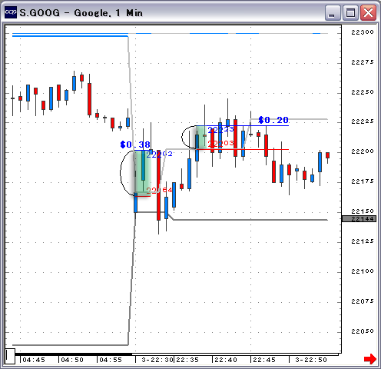Click the blue 22202 price label
Screen dimensions: 381x369
pyautogui.click(x=159, y=155)
